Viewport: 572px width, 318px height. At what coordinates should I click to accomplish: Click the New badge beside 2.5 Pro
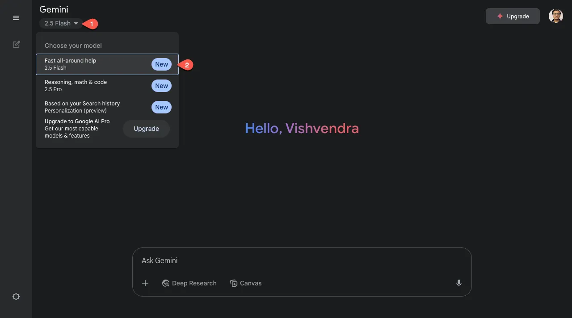pos(161,86)
